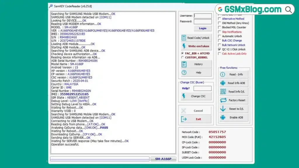Viewport: 299px width, 168px height.
Task: Click the 'Carrier ID : XME' log line
Action: (x=61, y=87)
